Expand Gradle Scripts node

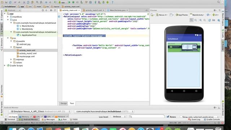[5, 65]
